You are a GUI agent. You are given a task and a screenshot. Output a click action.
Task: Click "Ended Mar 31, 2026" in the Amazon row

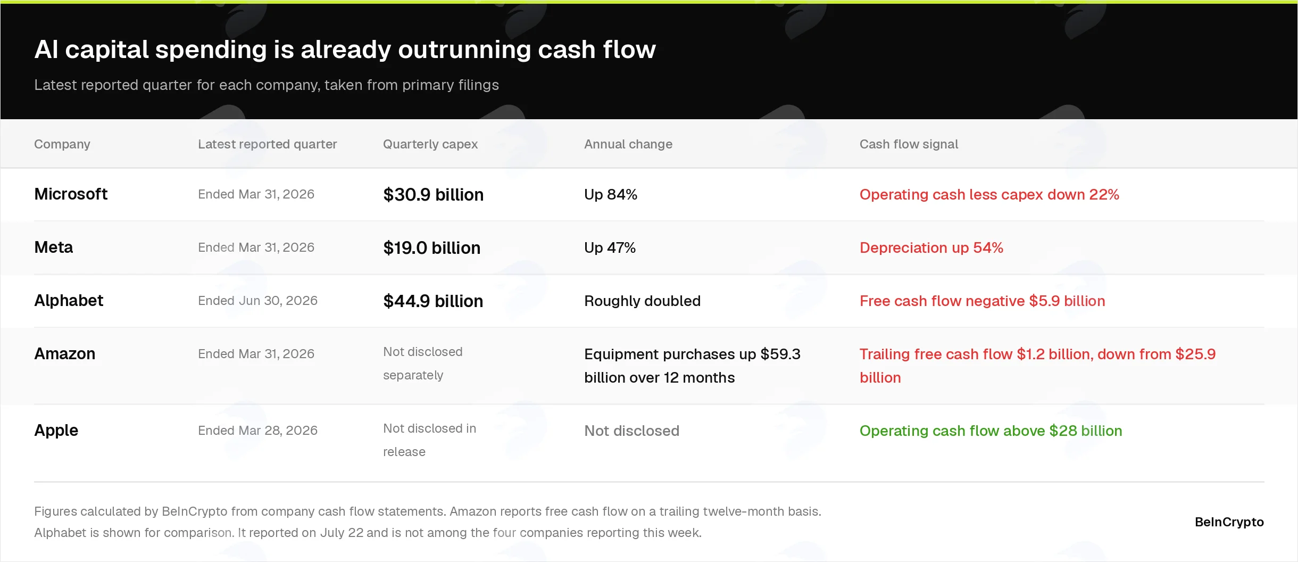[x=256, y=354]
